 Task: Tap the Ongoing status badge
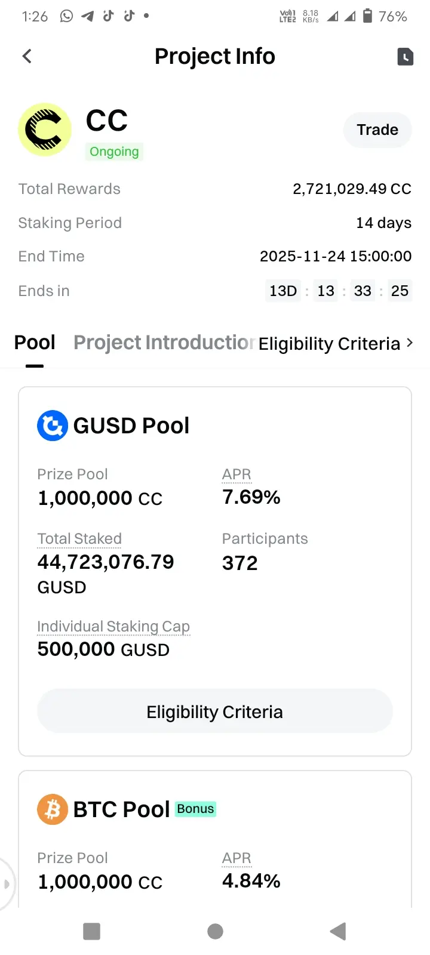tap(114, 152)
